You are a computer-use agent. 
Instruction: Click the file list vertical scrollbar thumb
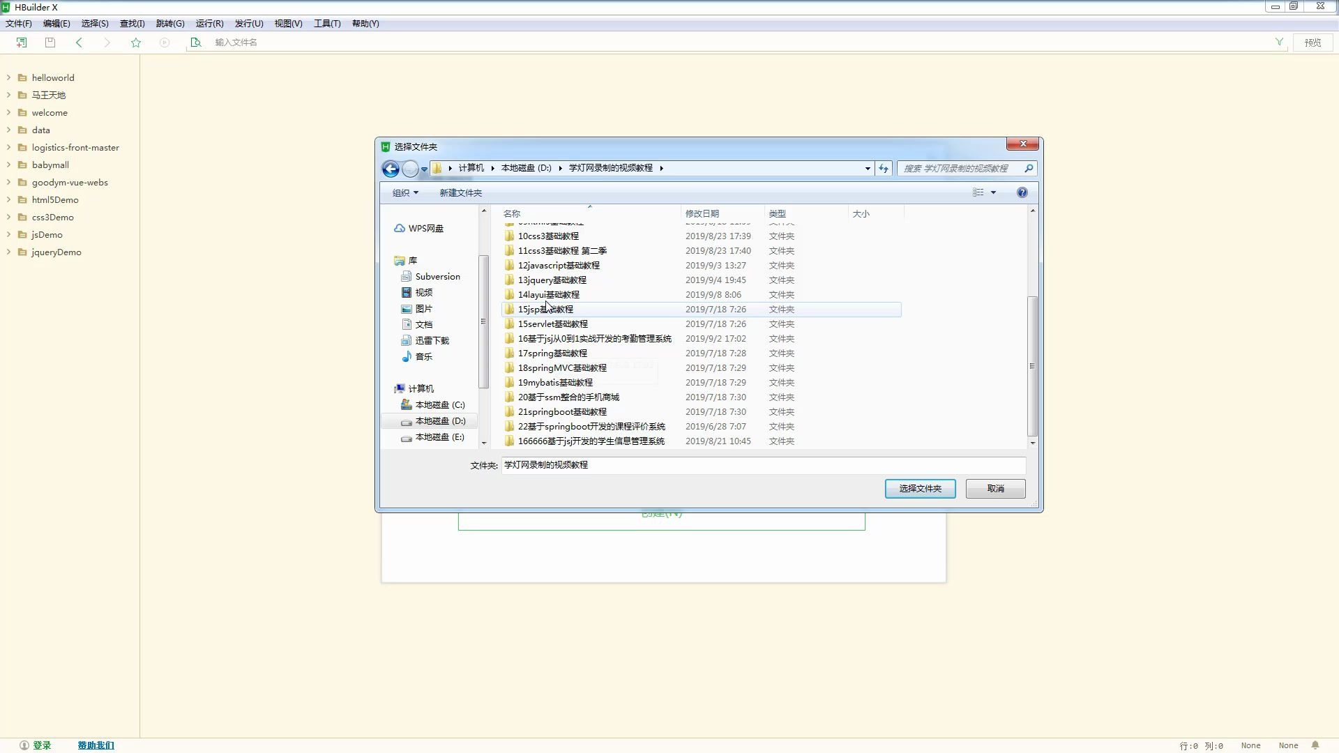click(1032, 366)
